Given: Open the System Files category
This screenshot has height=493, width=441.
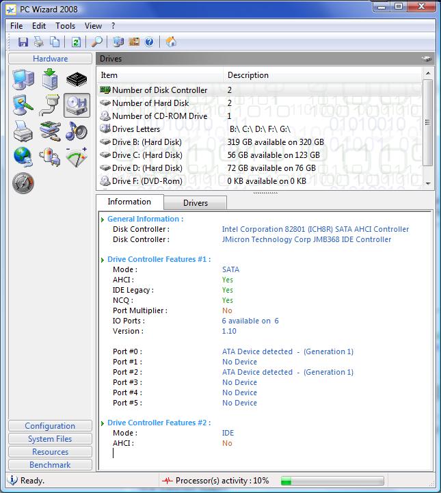Looking at the screenshot, I should 51,438.
